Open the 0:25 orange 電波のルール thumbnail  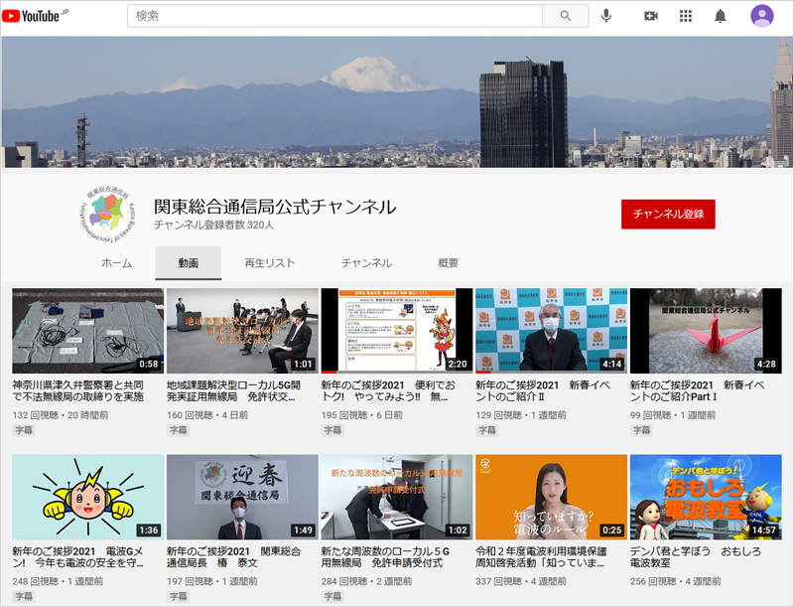click(552, 497)
